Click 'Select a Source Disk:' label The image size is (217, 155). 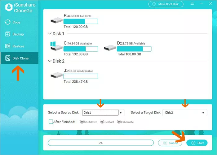(x=64, y=112)
